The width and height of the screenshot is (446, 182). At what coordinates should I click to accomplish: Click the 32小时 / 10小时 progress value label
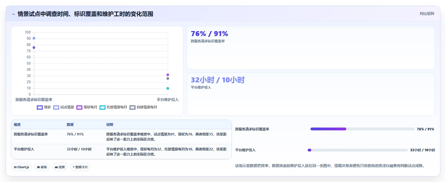click(423, 150)
